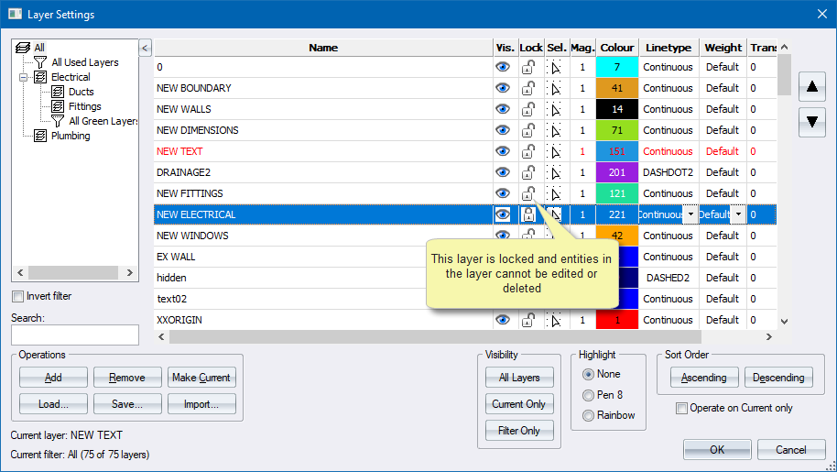Select Plumbing filter in tree
Image resolution: width=837 pixels, height=472 pixels.
(x=70, y=136)
